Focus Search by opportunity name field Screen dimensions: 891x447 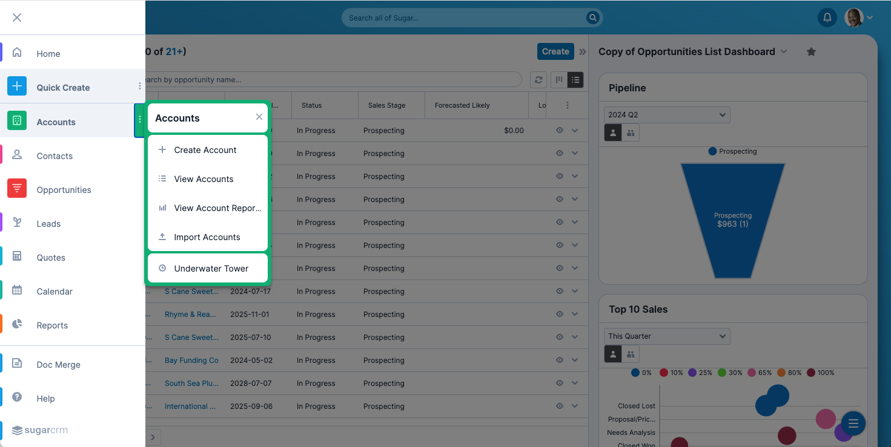tap(333, 79)
